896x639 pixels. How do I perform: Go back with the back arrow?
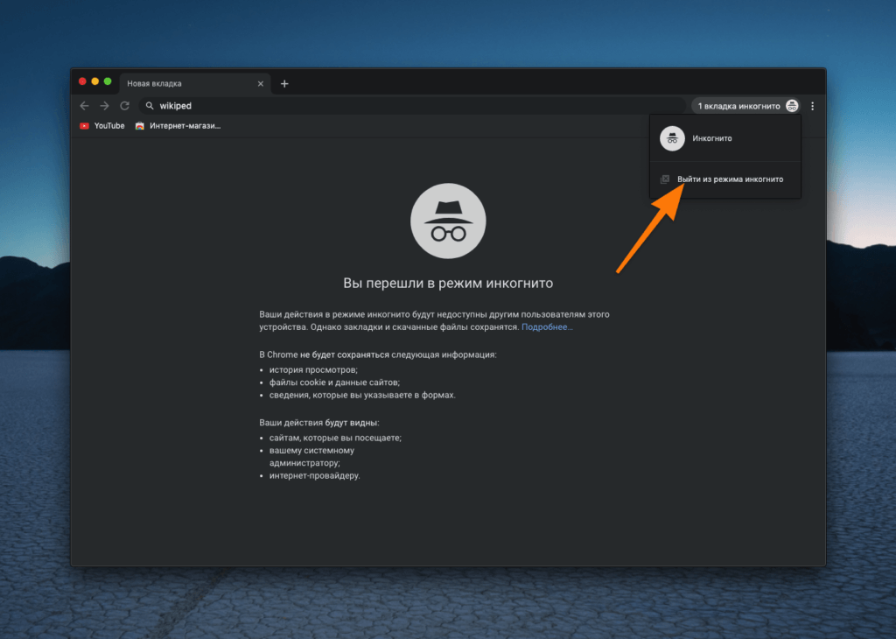(x=85, y=106)
